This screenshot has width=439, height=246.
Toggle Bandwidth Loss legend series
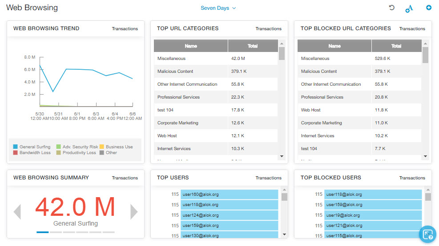tap(32, 153)
